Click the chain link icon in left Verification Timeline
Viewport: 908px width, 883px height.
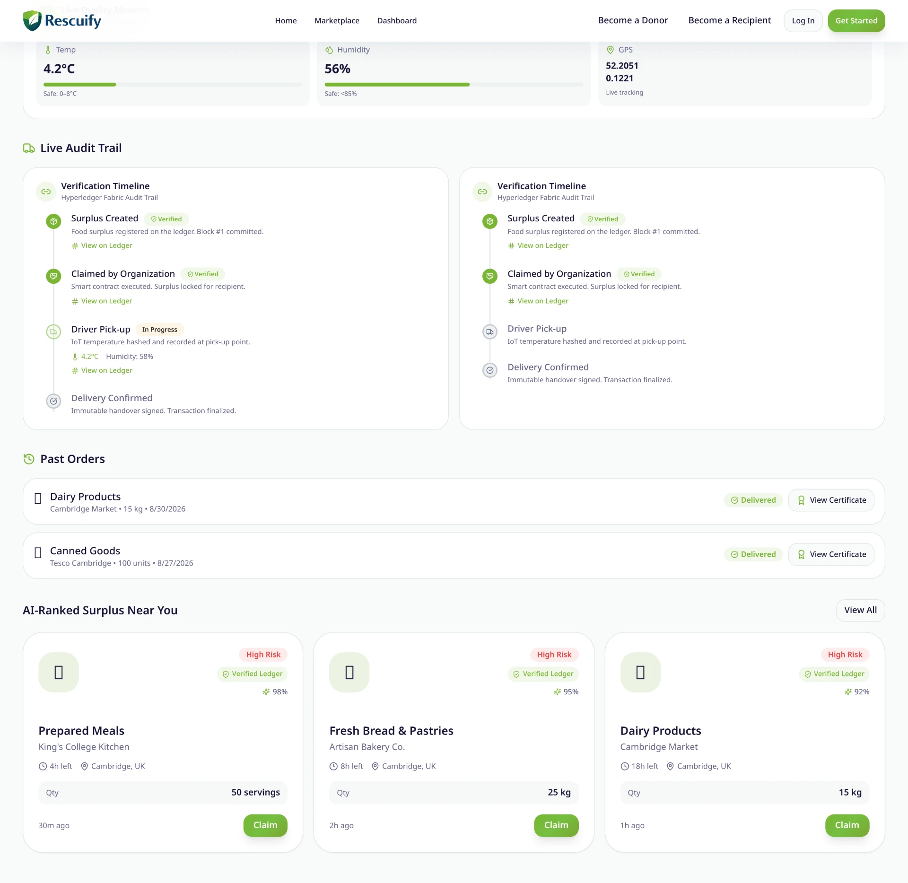pos(46,192)
